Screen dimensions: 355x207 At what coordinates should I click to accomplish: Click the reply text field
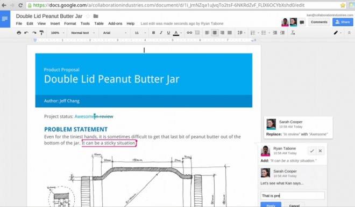coord(293,196)
